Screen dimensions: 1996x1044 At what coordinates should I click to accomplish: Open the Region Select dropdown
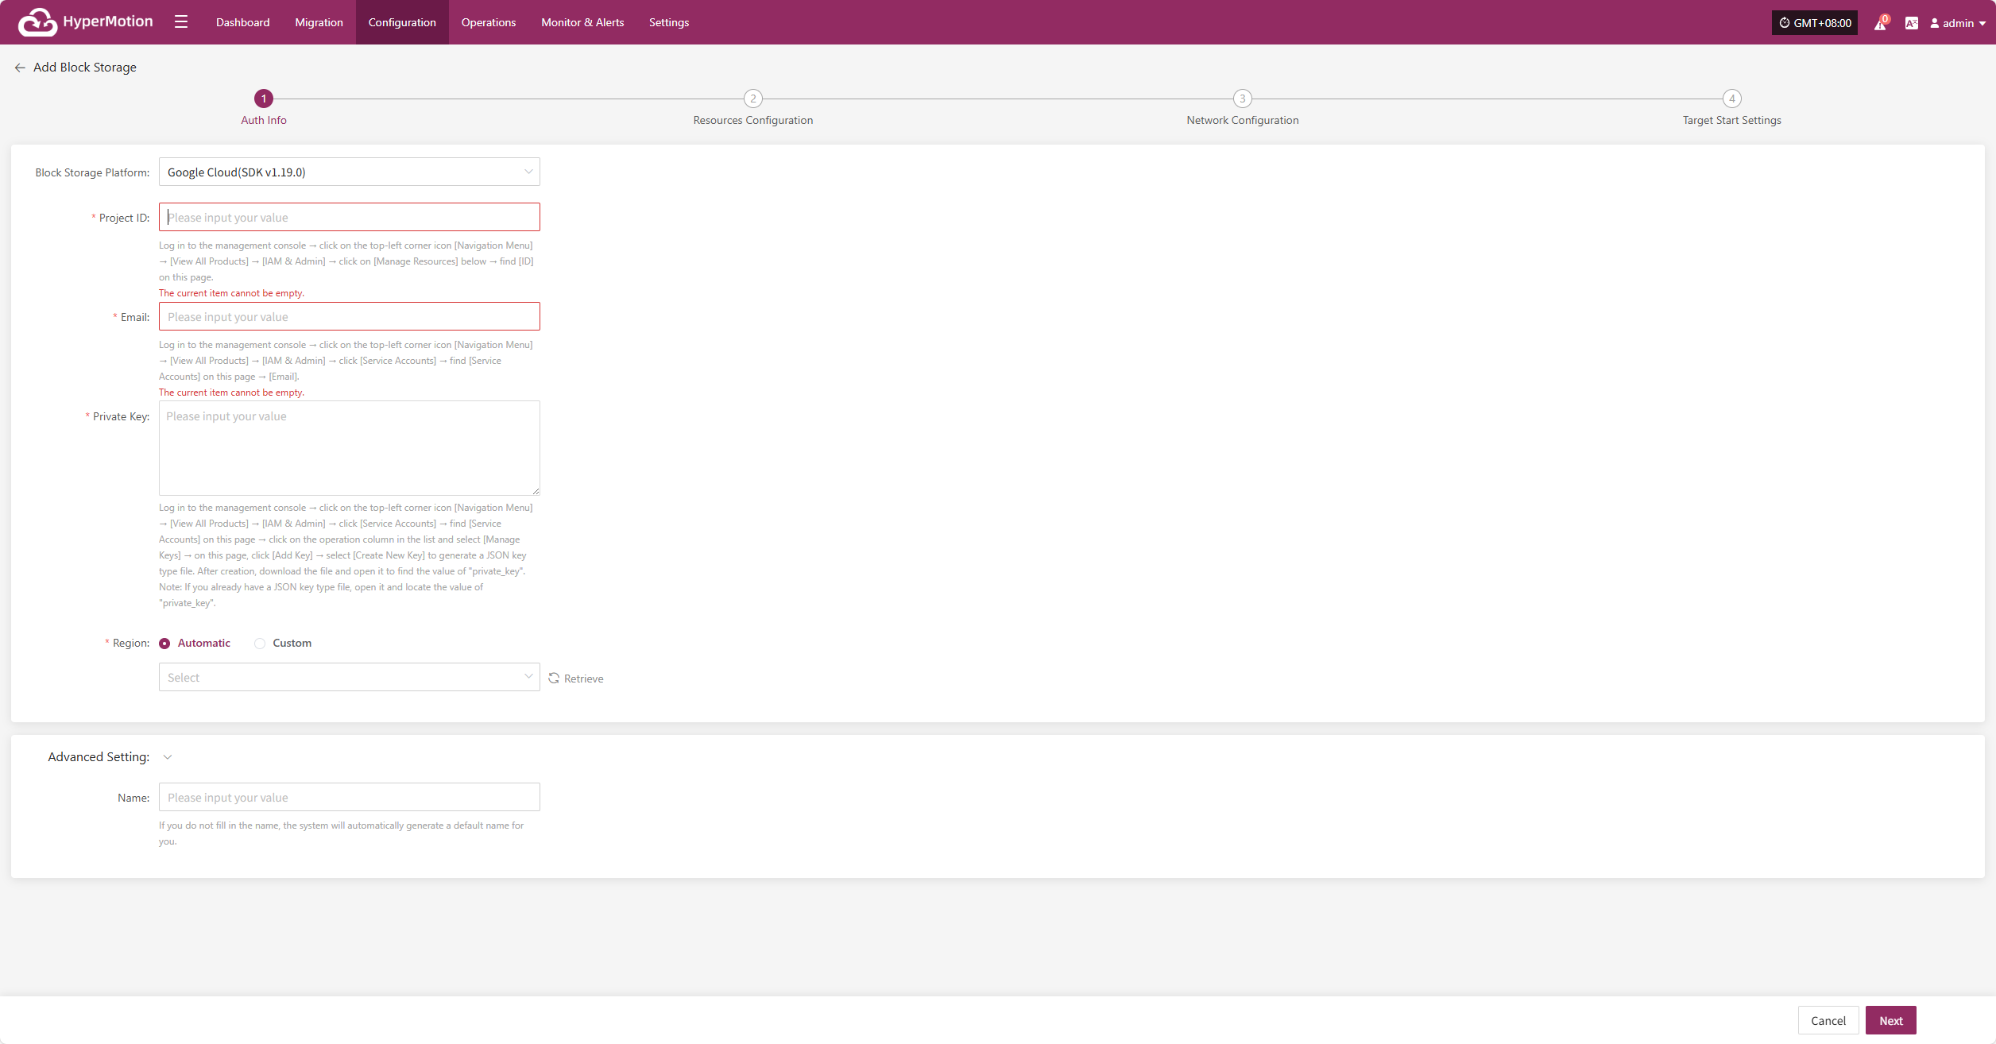350,677
